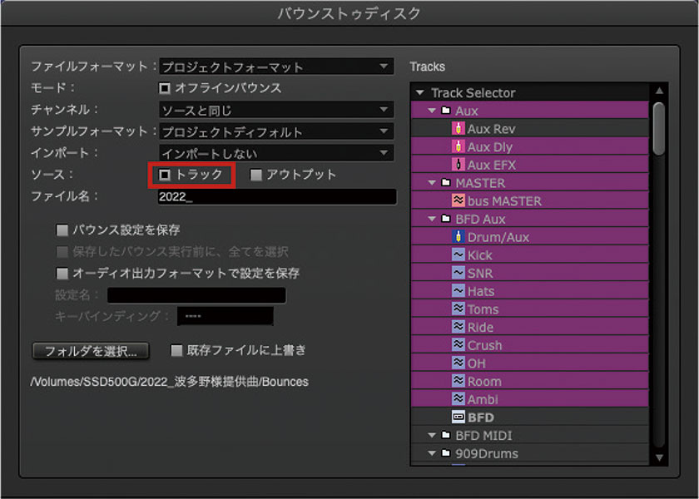This screenshot has height=499, width=699.
Task: Select the Ambi track name
Action: point(483,400)
